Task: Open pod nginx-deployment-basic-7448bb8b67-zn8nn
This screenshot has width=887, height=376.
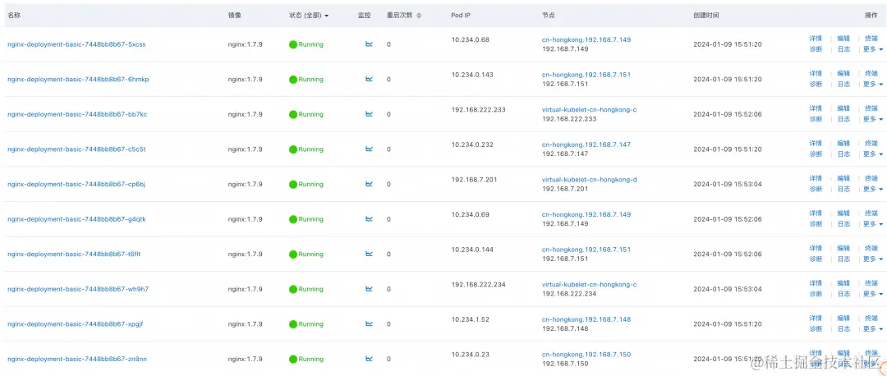Action: pos(77,359)
